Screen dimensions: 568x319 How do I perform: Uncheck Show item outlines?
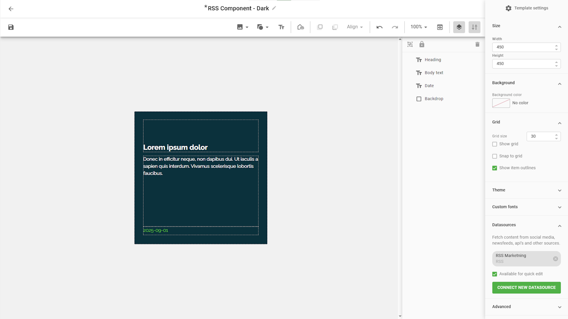coord(495,168)
